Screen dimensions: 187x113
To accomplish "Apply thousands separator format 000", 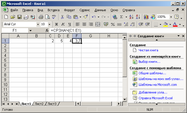I will click(119, 24).
